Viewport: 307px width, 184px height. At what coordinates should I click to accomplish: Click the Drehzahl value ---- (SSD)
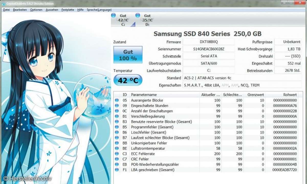(288, 56)
